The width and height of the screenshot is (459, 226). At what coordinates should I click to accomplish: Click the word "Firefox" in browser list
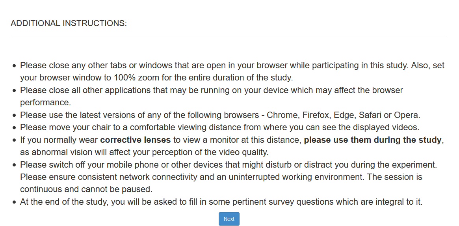tap(315, 116)
